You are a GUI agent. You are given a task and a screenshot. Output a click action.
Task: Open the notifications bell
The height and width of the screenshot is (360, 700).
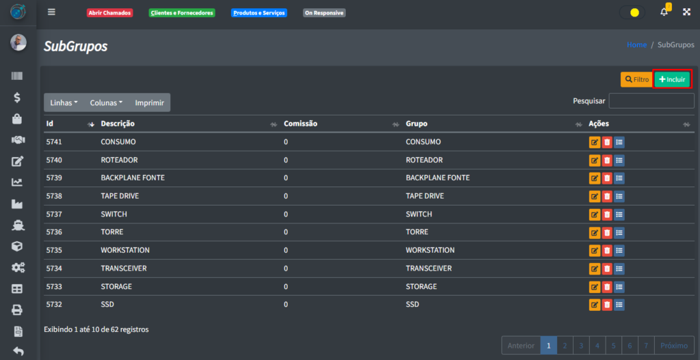pyautogui.click(x=664, y=12)
